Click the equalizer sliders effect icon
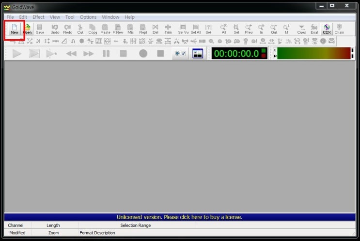360x241 pixels. [133, 41]
